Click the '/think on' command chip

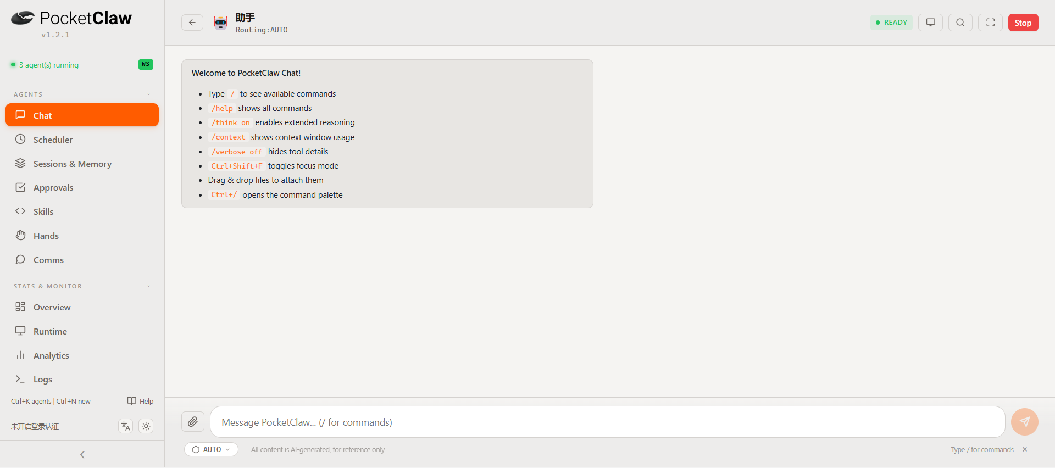tap(231, 122)
